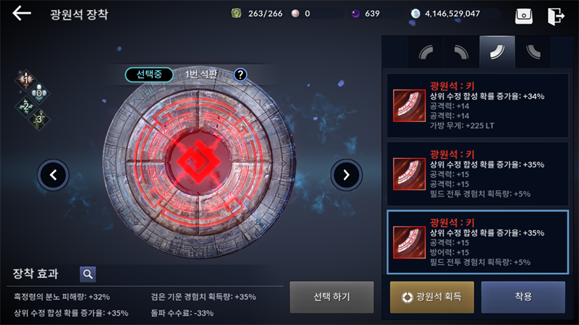The image size is (579, 325).
Task: Show the next stone slab
Action: coord(347,175)
